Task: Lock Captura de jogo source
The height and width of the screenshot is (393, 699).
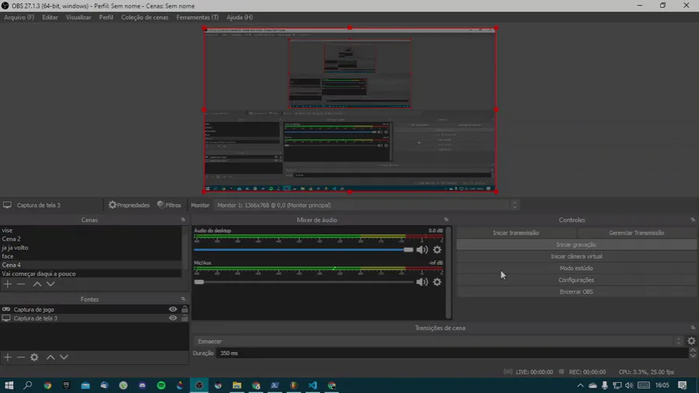Action: [x=185, y=309]
